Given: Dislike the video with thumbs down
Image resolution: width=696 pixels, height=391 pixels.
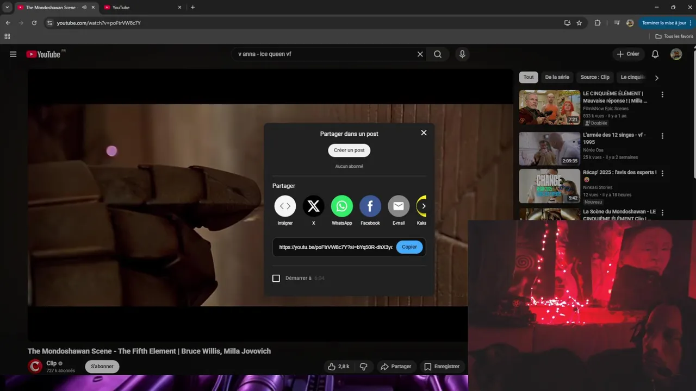Looking at the screenshot, I should [364, 367].
